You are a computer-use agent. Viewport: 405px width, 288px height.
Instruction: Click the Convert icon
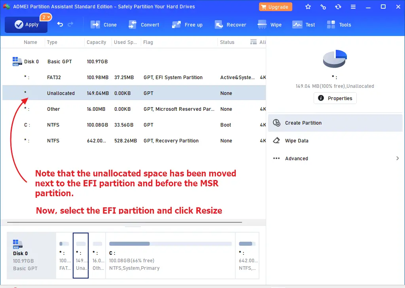132,25
